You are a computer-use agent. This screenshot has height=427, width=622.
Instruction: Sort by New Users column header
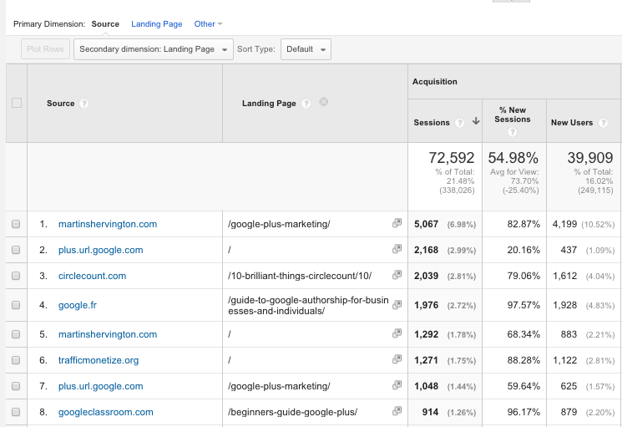(572, 123)
